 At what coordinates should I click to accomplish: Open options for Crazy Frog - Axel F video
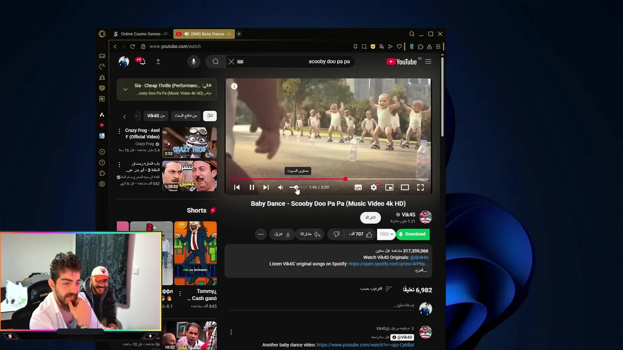coord(119,131)
